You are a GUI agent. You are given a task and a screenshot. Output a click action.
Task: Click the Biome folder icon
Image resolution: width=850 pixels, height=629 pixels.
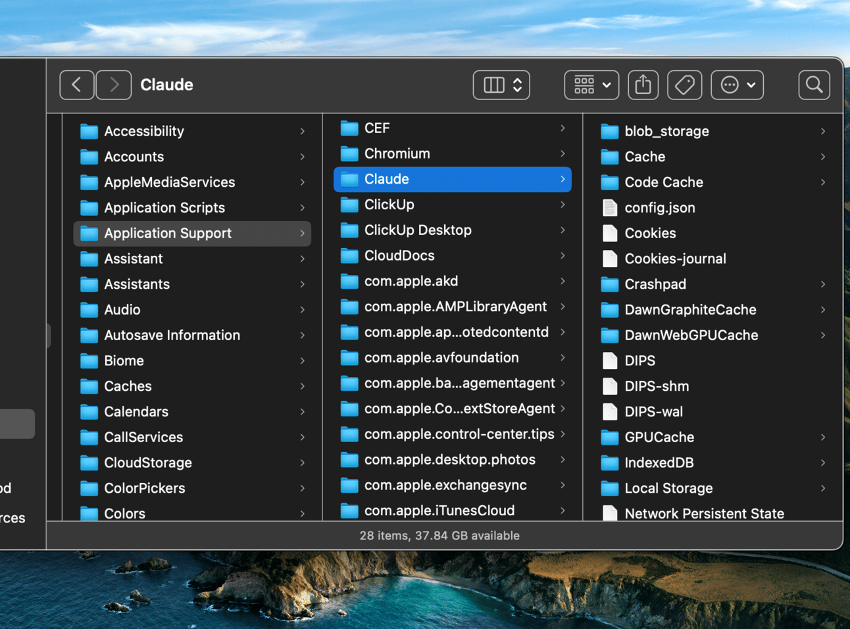(x=89, y=361)
